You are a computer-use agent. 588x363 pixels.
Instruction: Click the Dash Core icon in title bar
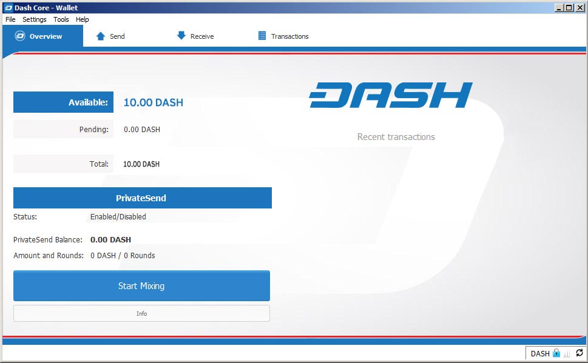8,7
